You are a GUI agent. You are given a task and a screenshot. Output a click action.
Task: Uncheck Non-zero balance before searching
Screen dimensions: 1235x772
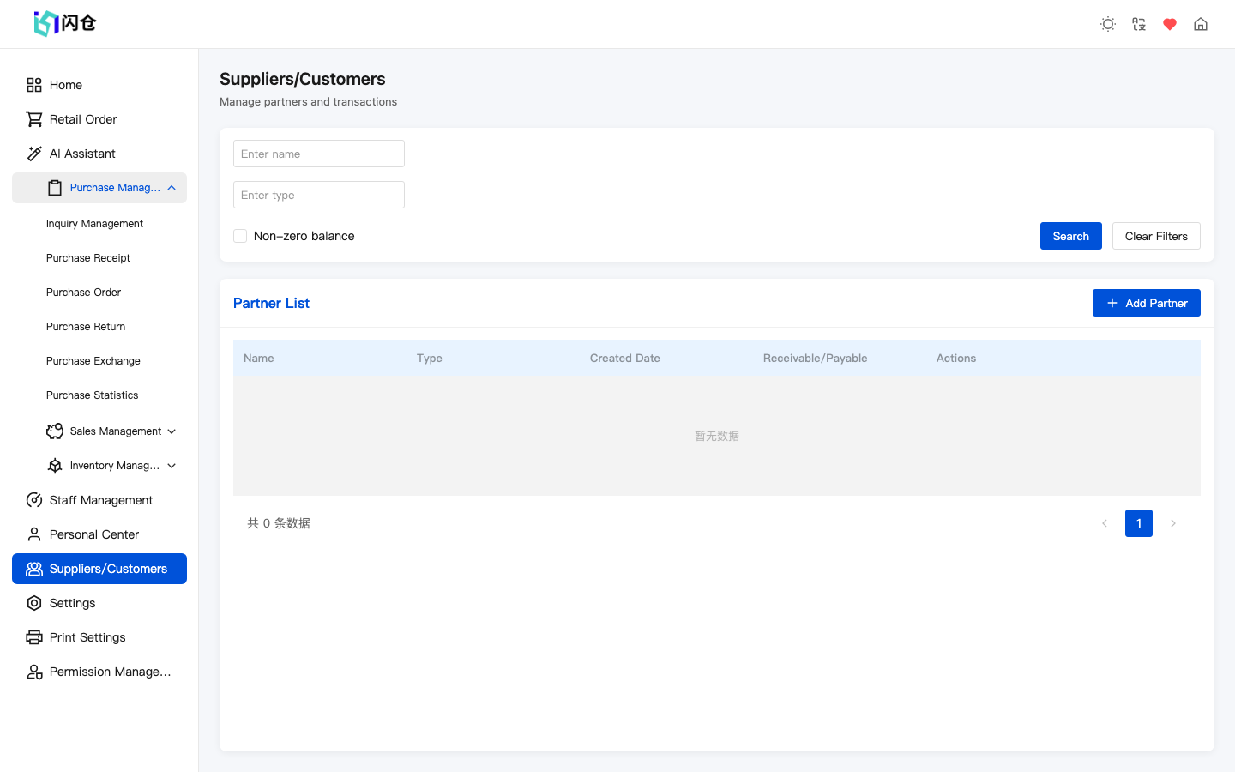coord(240,235)
